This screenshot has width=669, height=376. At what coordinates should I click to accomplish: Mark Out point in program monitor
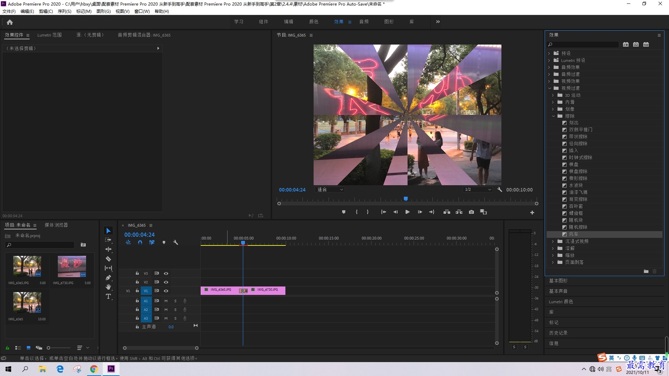(x=368, y=212)
